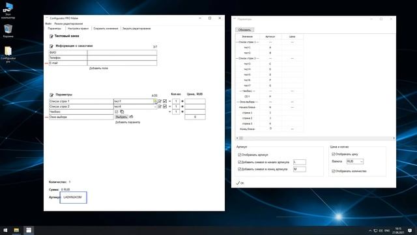Click the "Обновить" button in Параметры window

point(244,30)
